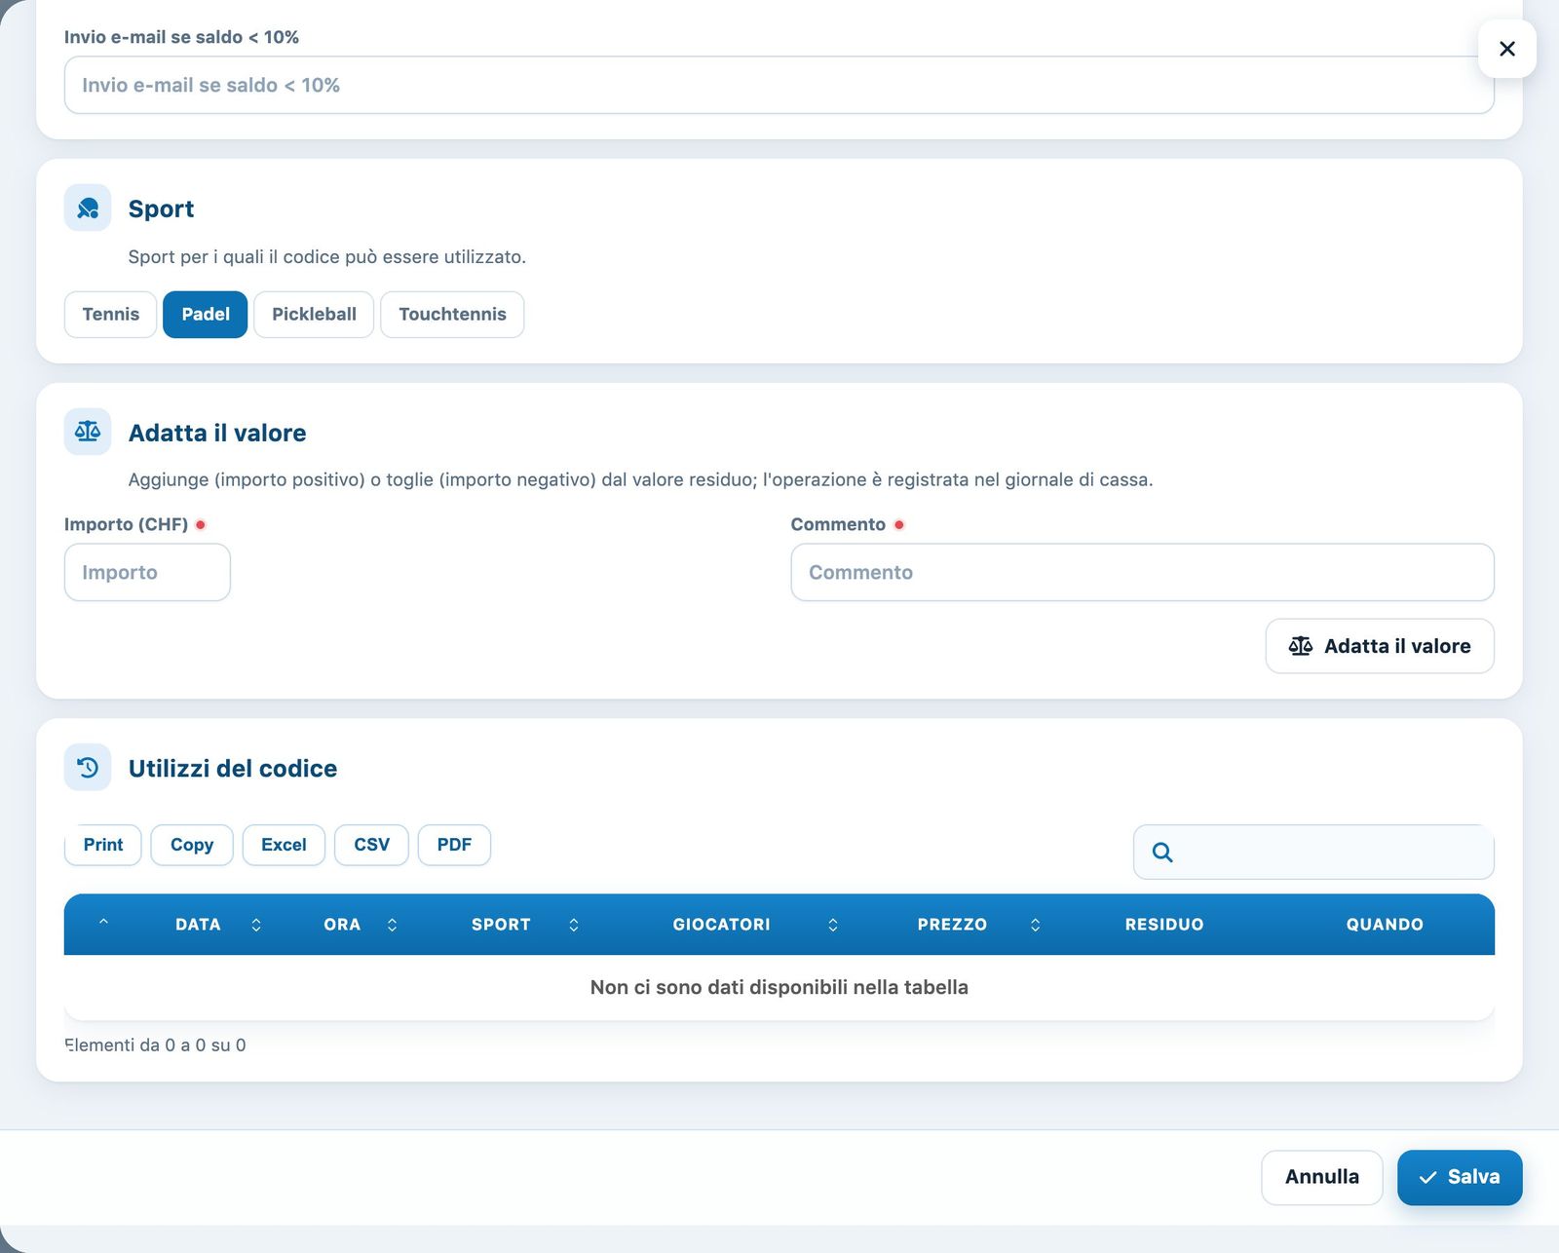
Task: Export the table using the Excel button
Action: coord(284,845)
